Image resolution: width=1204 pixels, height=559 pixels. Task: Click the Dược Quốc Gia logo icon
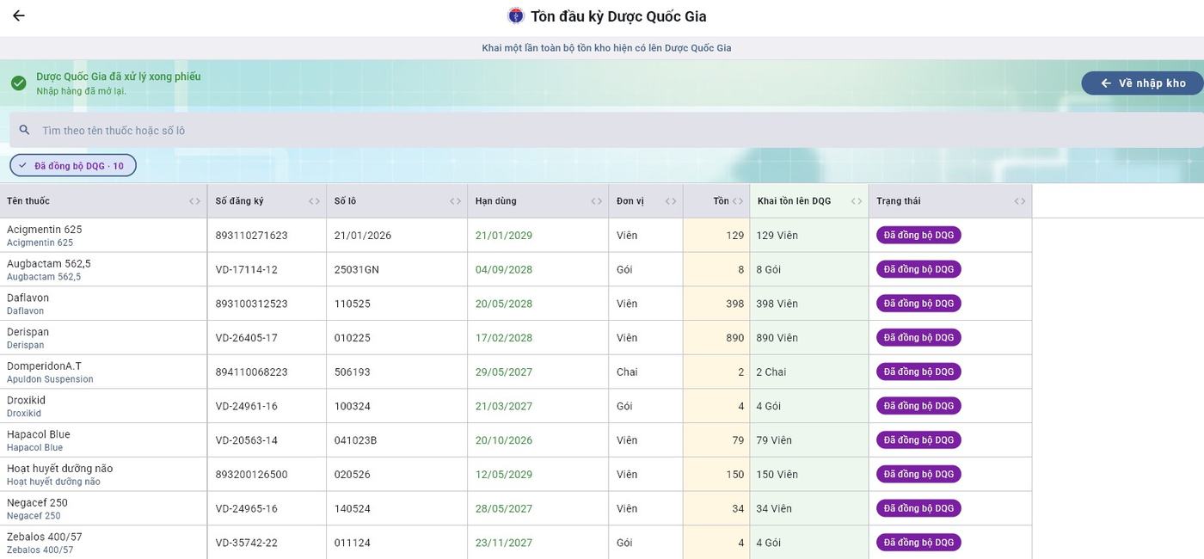coord(515,15)
